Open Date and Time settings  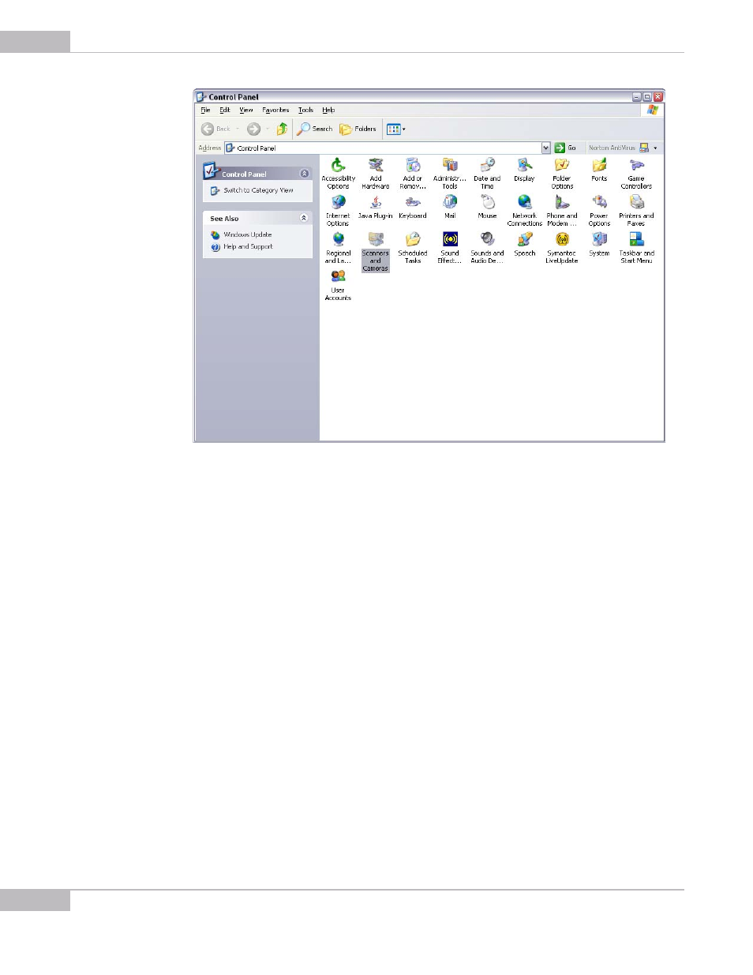pos(487,173)
